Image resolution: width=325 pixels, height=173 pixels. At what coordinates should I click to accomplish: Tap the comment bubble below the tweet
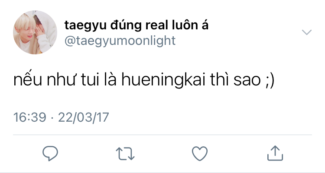(50, 153)
